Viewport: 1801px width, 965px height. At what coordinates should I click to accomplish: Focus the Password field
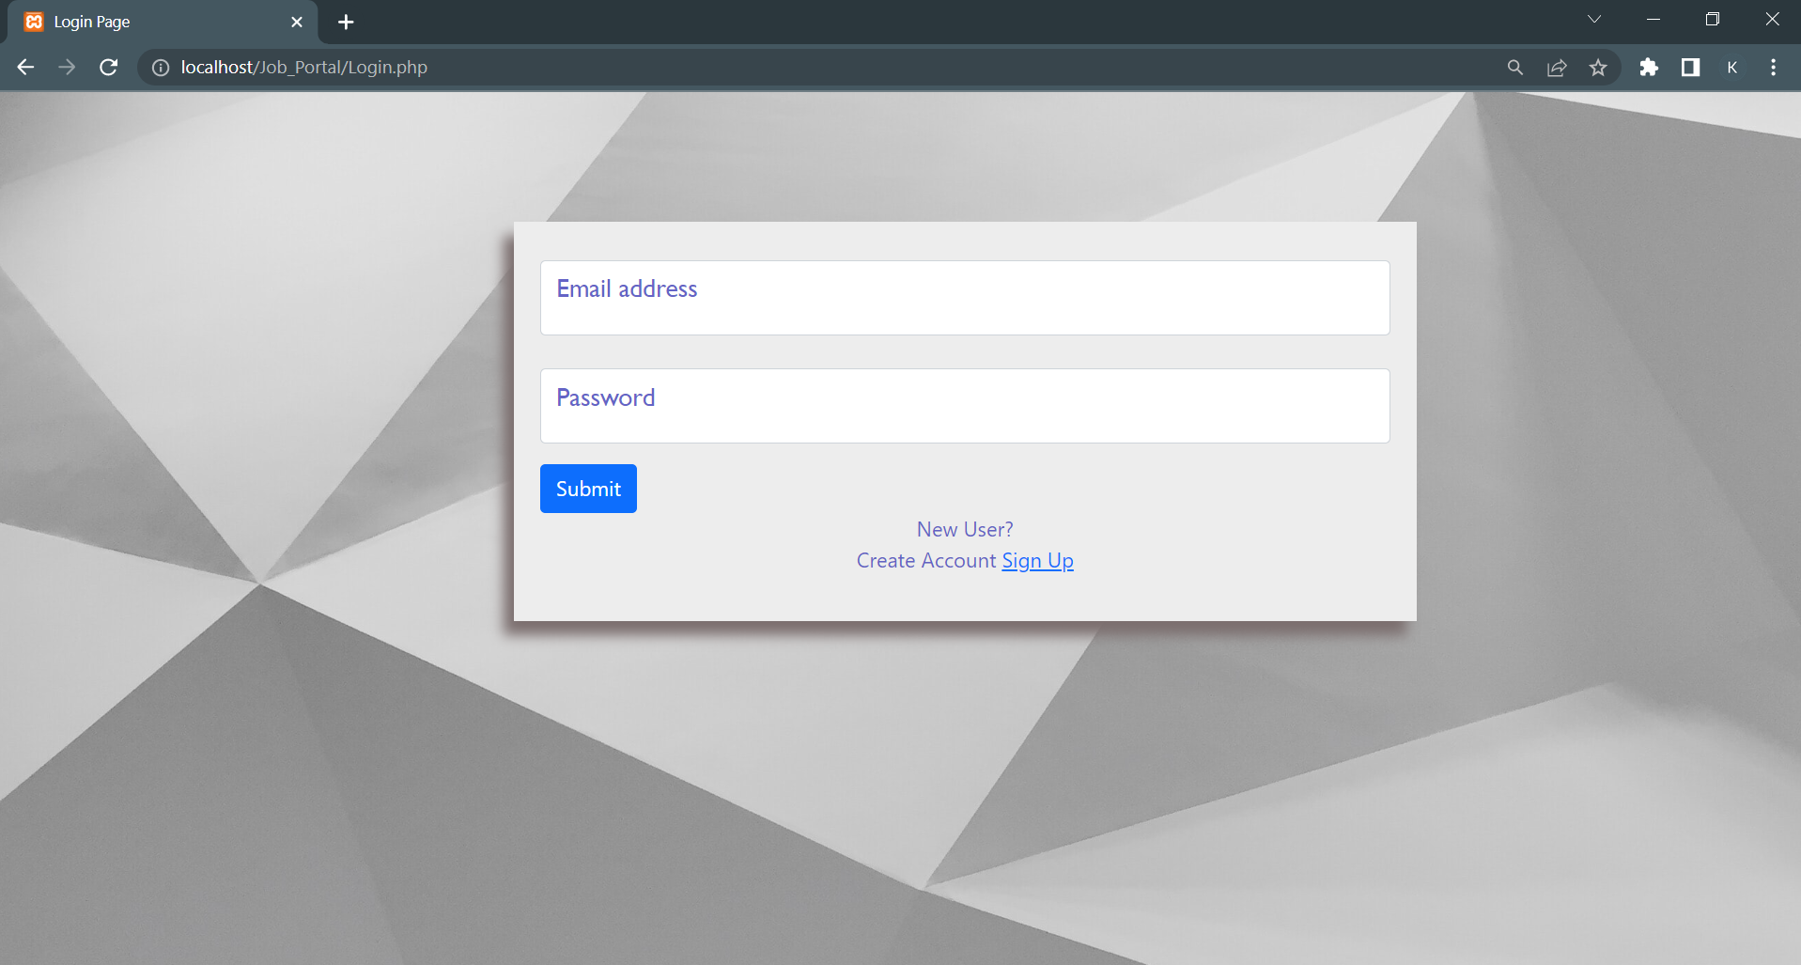pos(965,406)
